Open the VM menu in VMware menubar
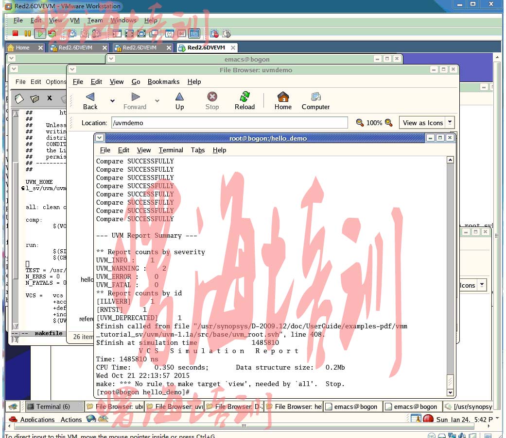This screenshot has width=506, height=438. tap(74, 20)
